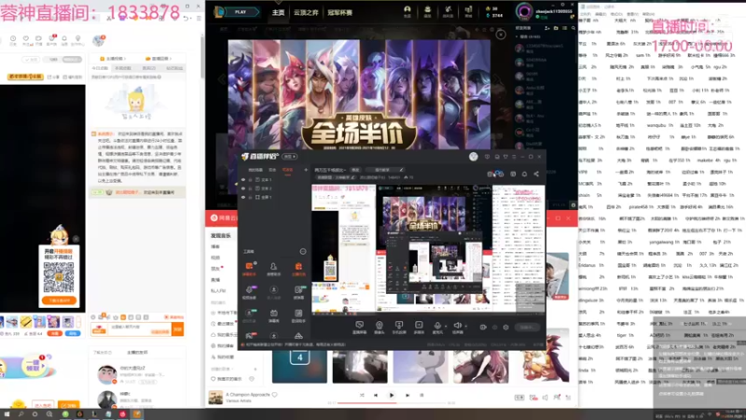This screenshot has height=420, width=746.
Task: Add a new scene with plus icon
Action: 306,170
